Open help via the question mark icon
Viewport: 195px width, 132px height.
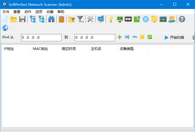tap(182, 19)
